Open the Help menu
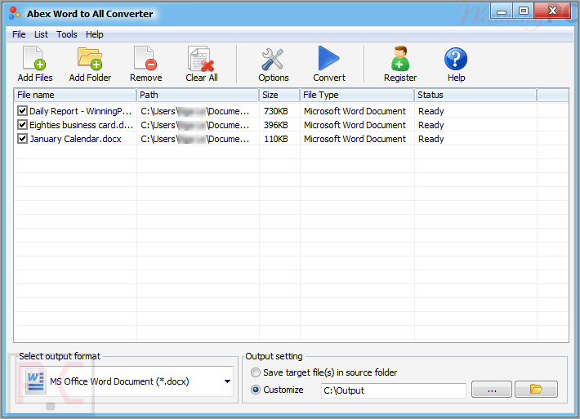 tap(94, 34)
